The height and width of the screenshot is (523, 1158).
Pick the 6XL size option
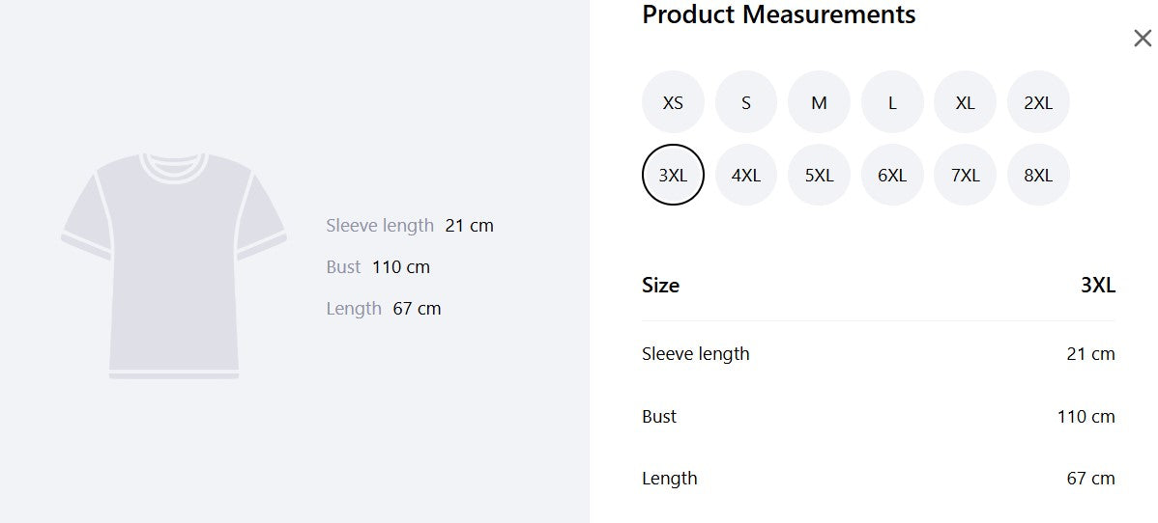pyautogui.click(x=892, y=175)
